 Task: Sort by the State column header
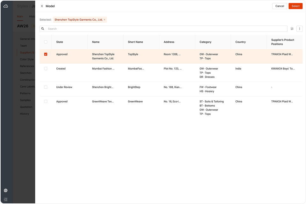pos(60,42)
